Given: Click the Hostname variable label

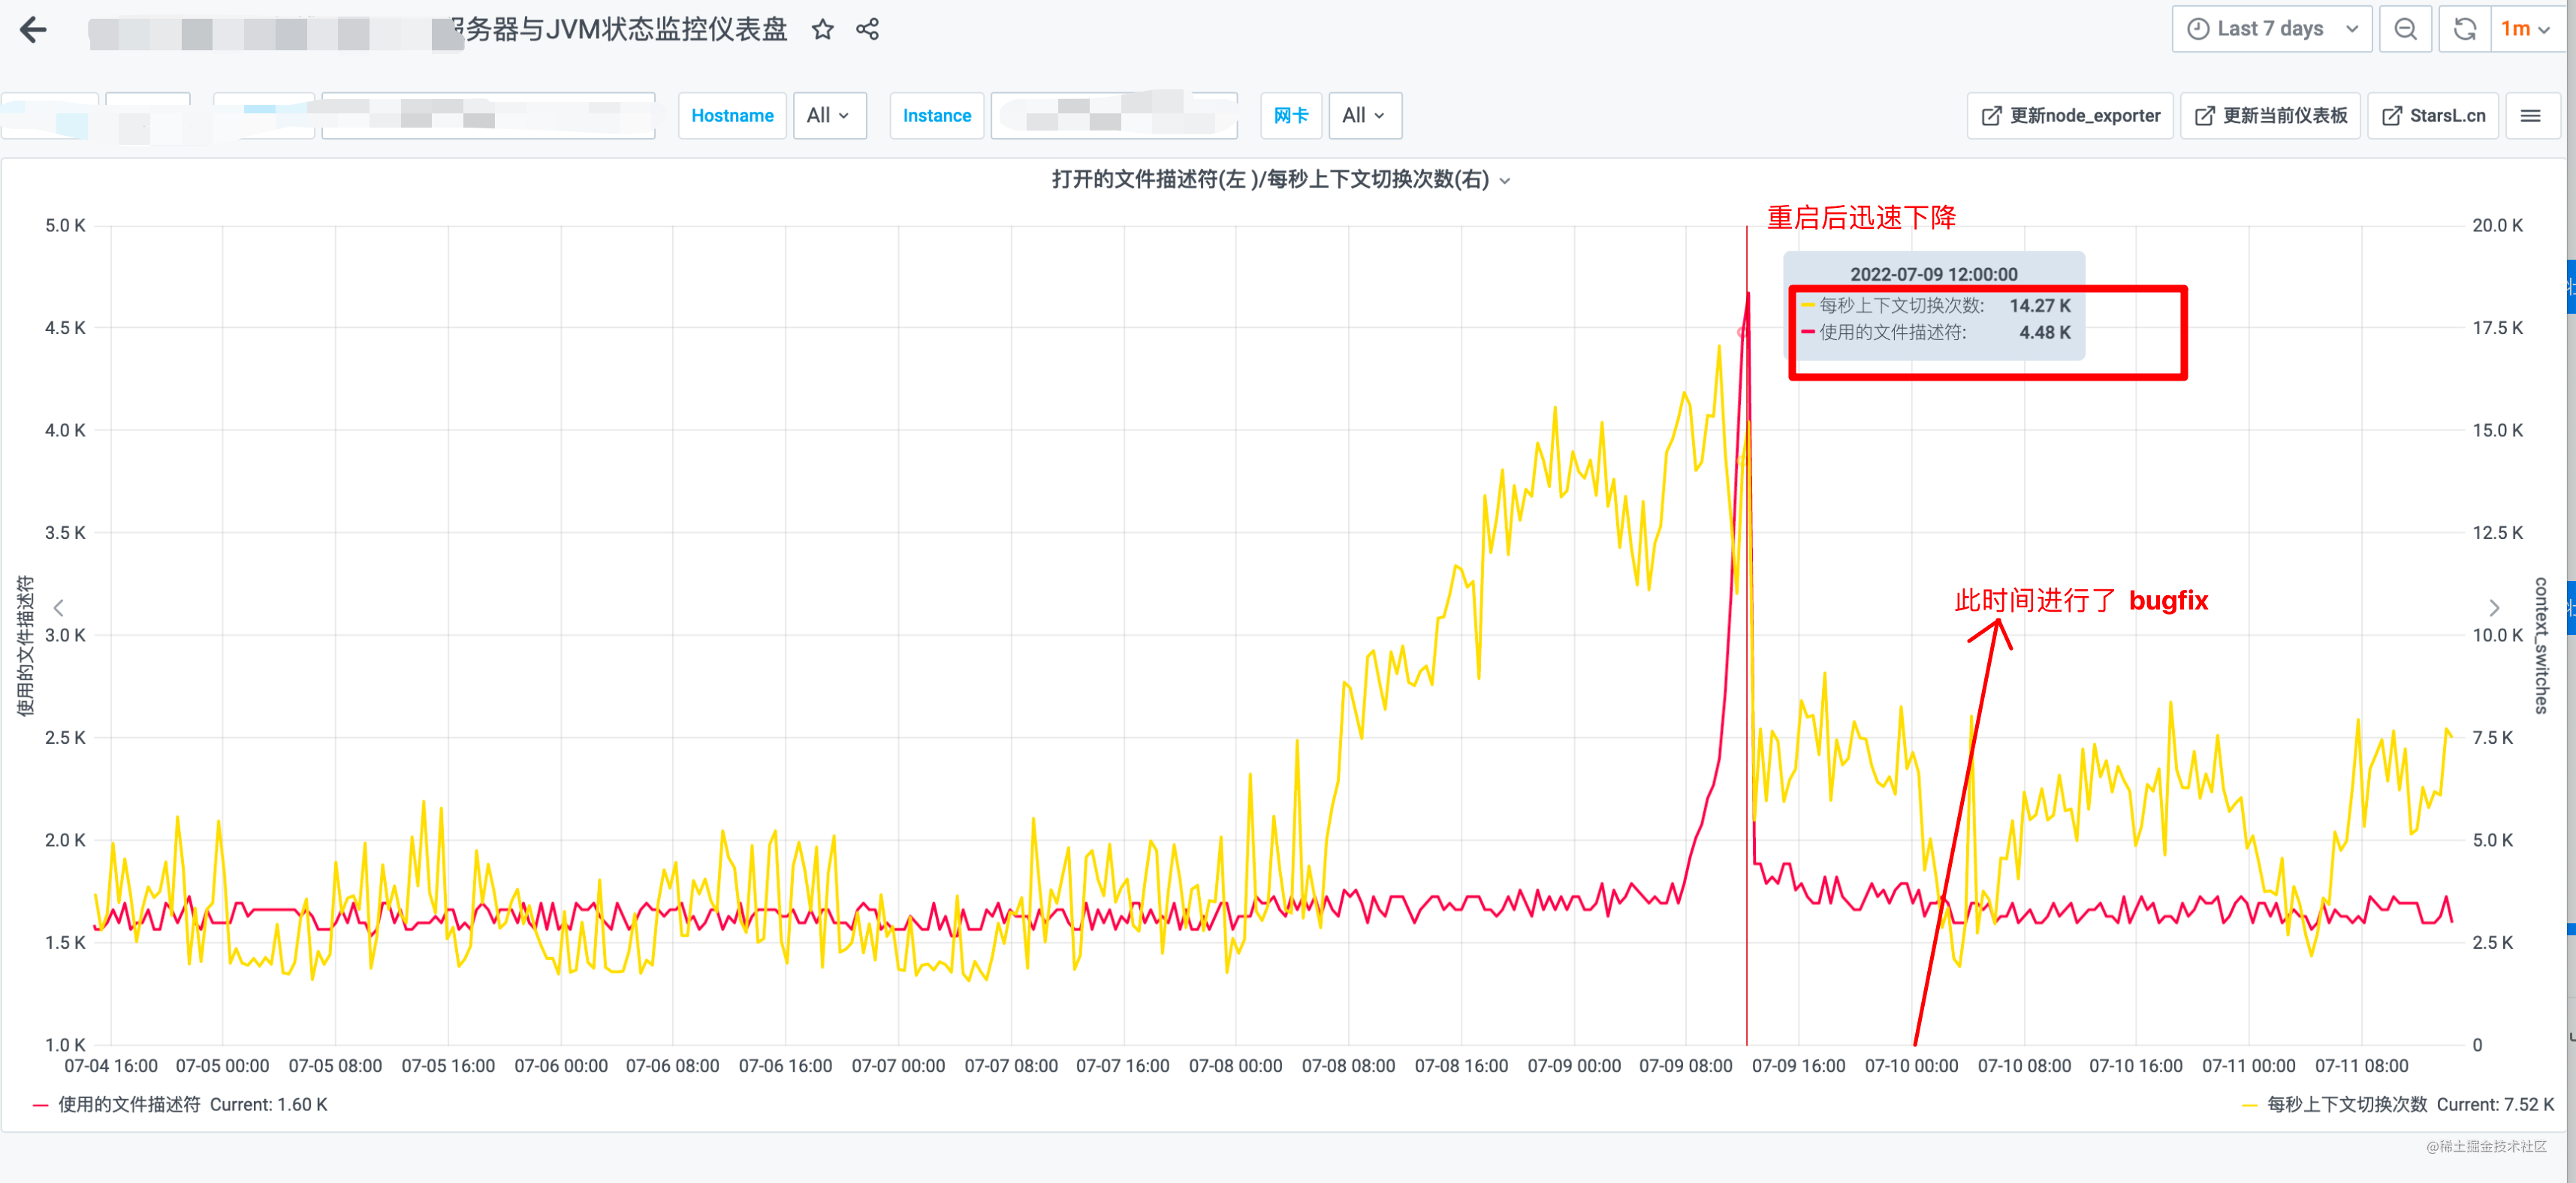Looking at the screenshot, I should 732,116.
